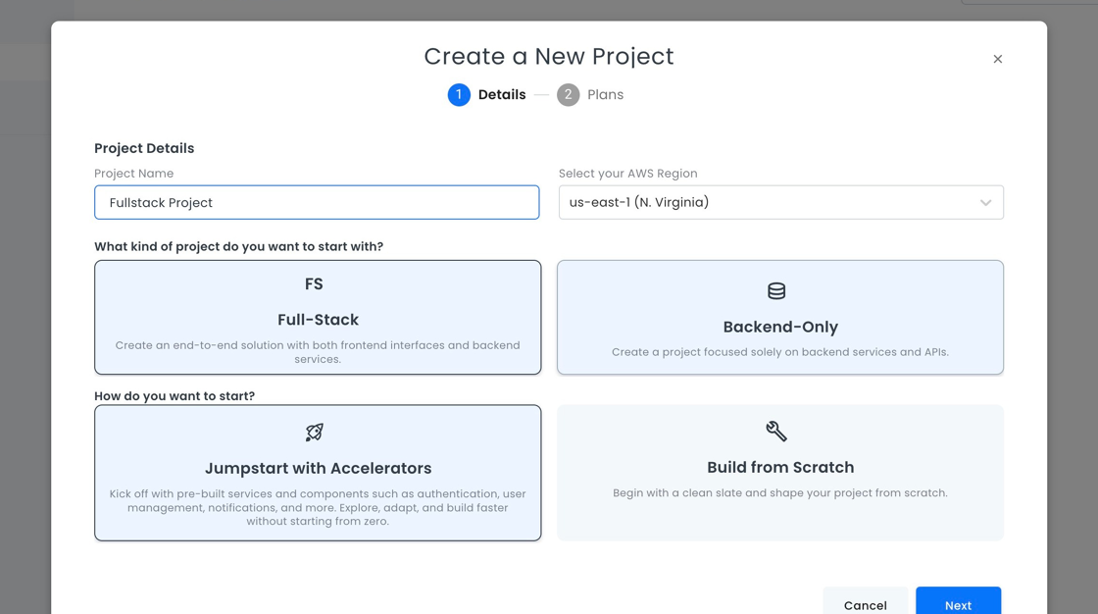1098x614 pixels.
Task: Click the rocket icon for Jumpstart with Accelerators
Action: point(315,433)
